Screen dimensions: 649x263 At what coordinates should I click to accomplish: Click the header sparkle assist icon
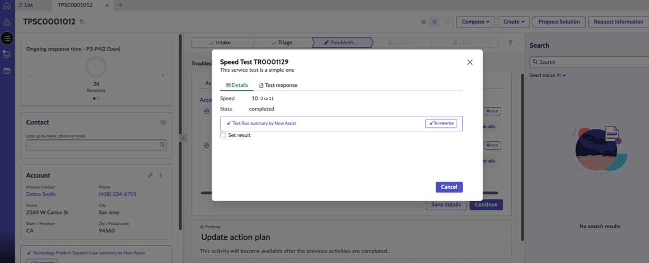point(434,22)
